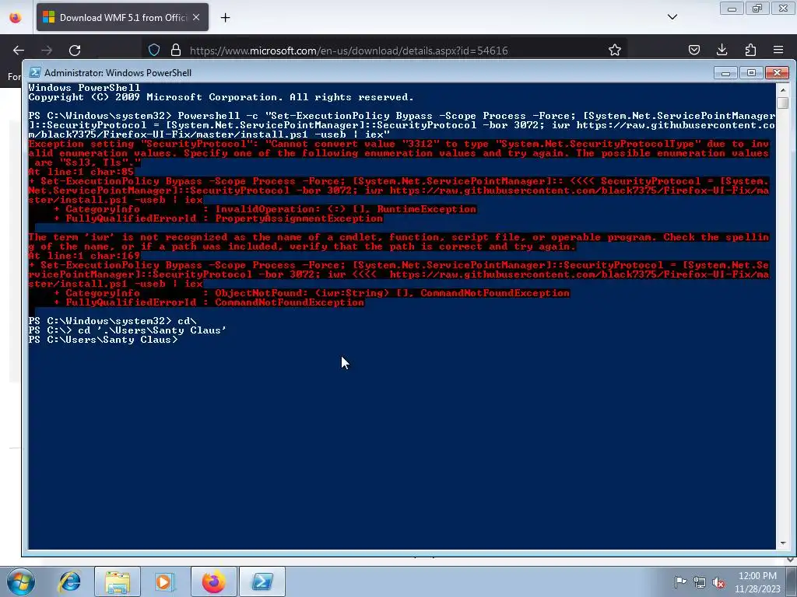
Task: Click the 'At line:1 char:169' error text
Action: coord(84,256)
